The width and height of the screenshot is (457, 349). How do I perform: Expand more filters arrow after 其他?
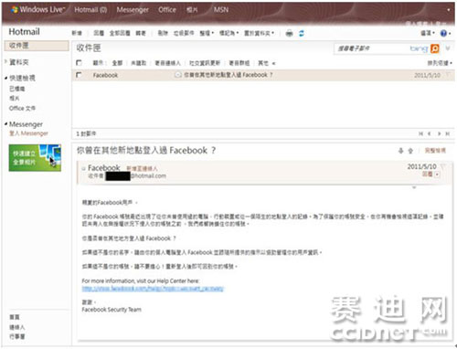[x=273, y=63]
